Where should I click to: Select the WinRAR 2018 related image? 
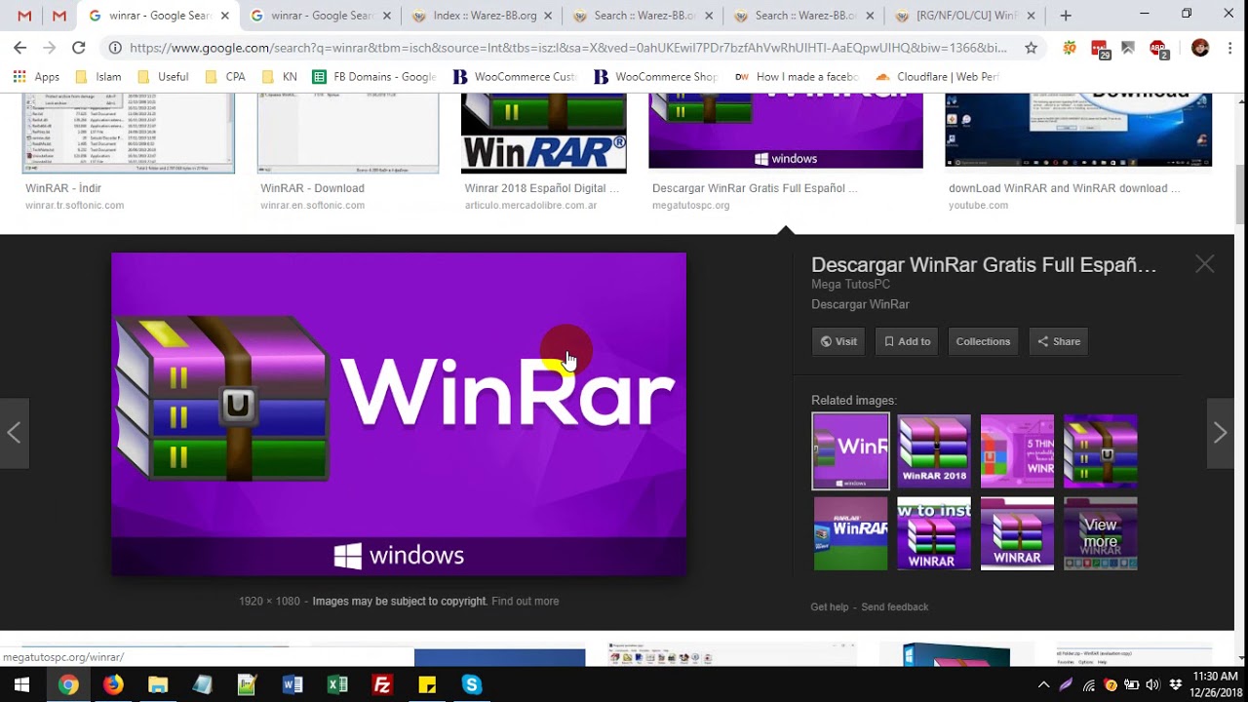click(934, 451)
